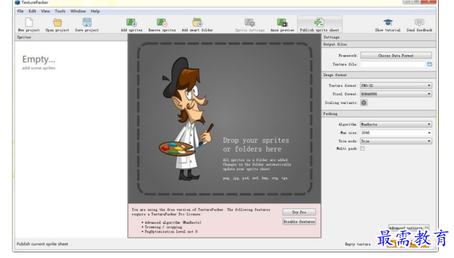Open Scaling variants gear settings
This screenshot has width=454, height=258.
tap(364, 102)
